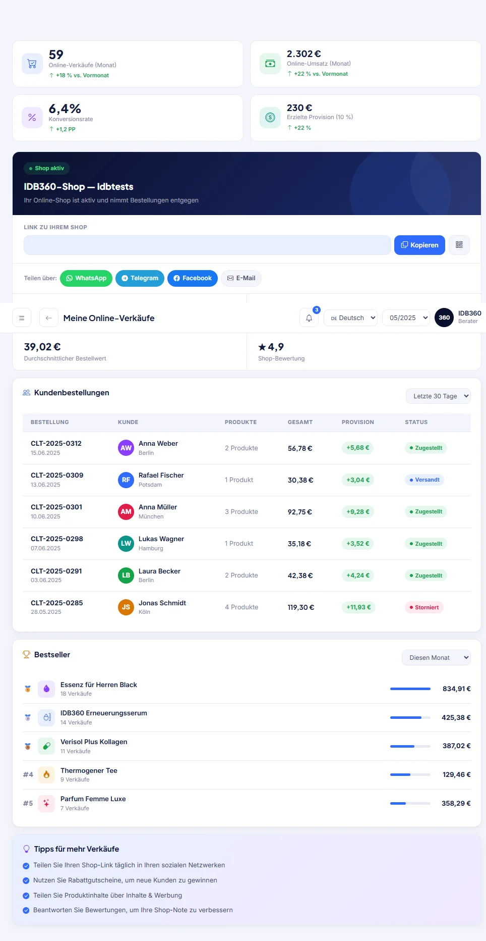Click the trophy icon beside Bestseller

[x=27, y=655]
